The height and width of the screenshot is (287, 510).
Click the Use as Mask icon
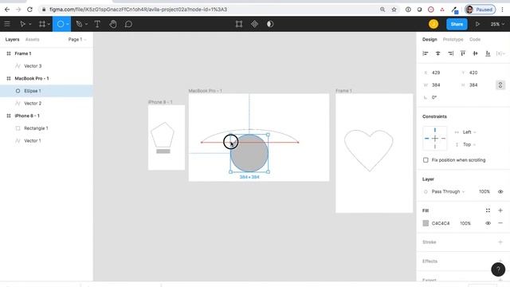(270, 24)
